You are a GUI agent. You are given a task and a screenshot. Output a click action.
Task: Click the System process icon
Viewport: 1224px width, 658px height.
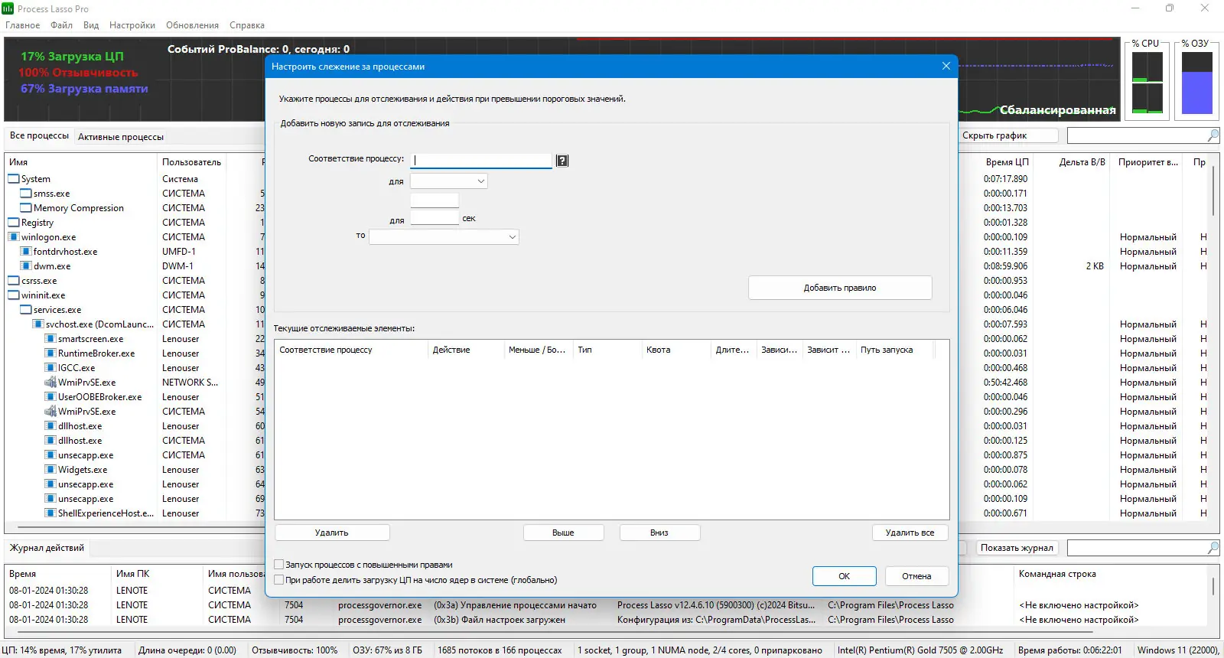coord(14,179)
